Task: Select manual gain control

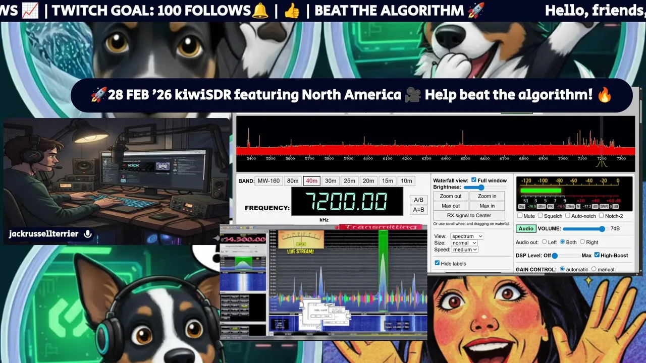Action: (x=594, y=269)
